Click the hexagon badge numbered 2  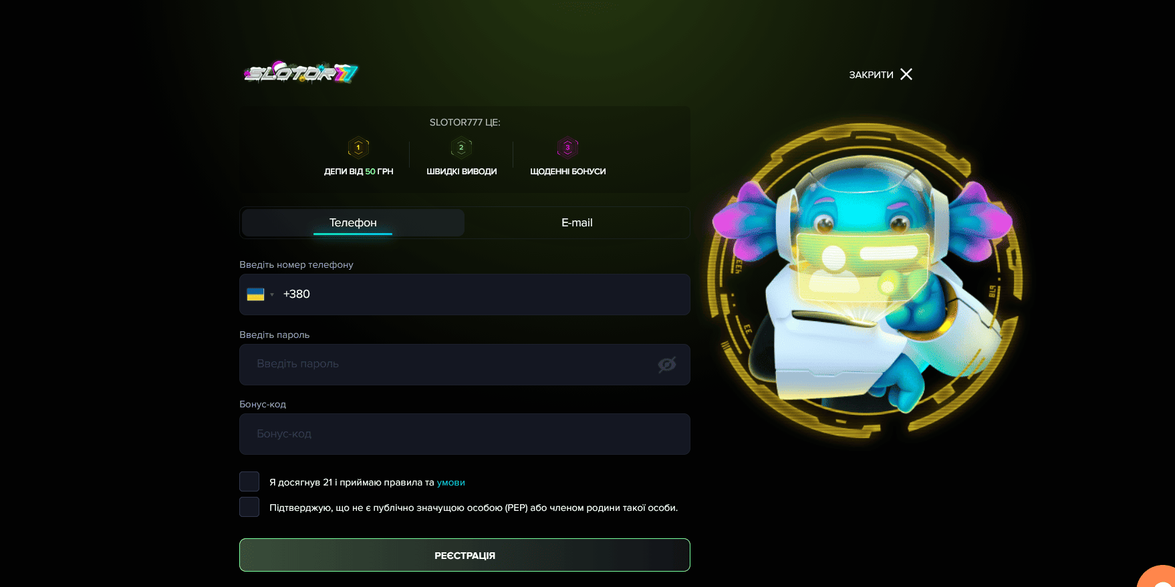(x=461, y=147)
